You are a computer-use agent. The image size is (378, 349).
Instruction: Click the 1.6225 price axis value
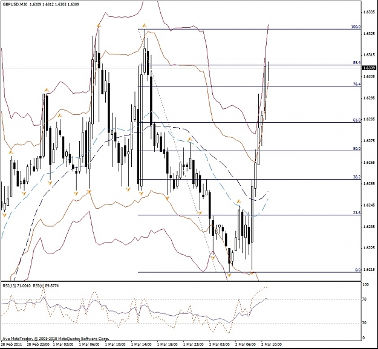coord(369,248)
